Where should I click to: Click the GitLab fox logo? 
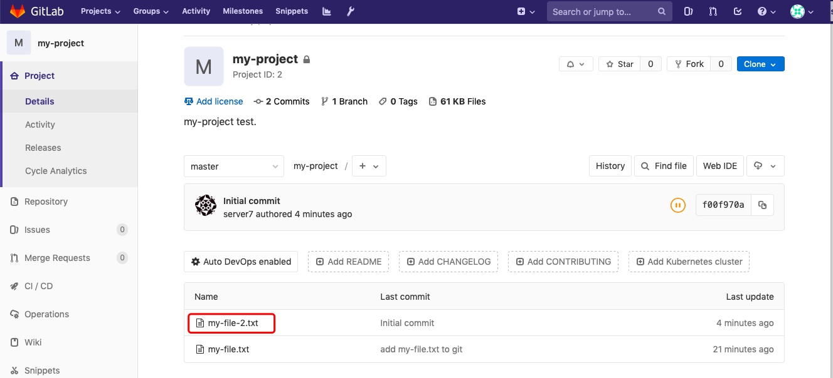coord(16,11)
